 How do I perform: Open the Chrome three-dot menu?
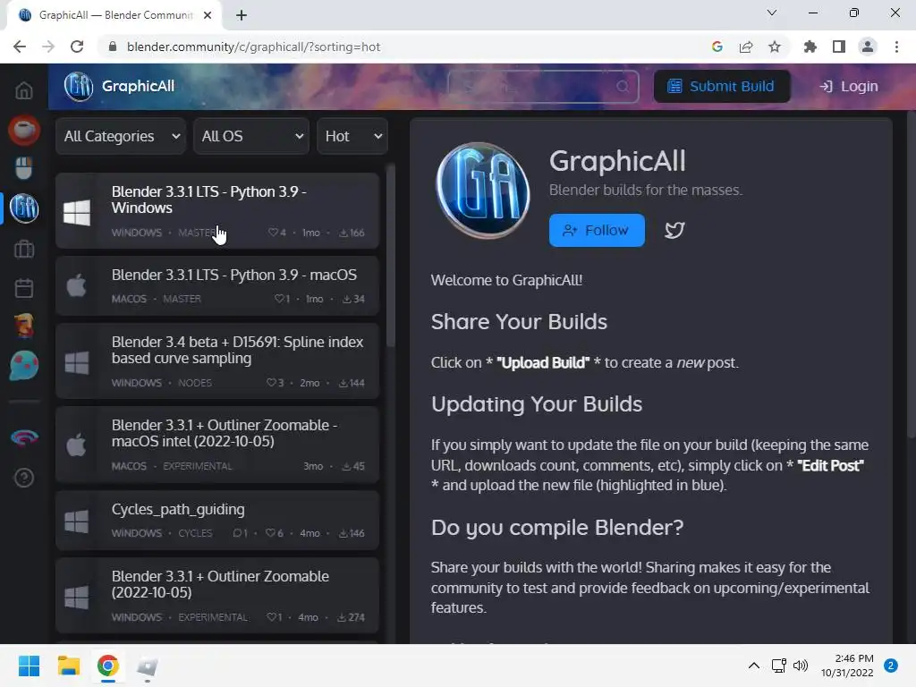(x=896, y=47)
